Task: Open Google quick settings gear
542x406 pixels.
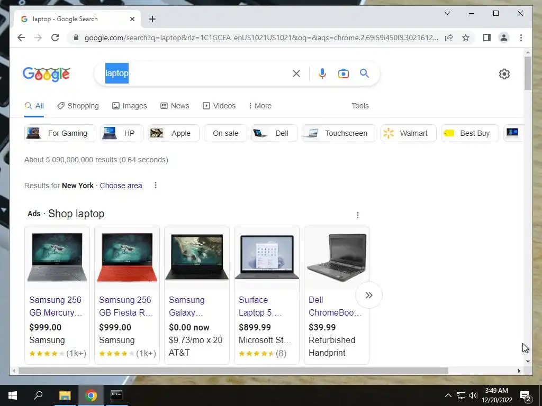Action: [x=504, y=74]
